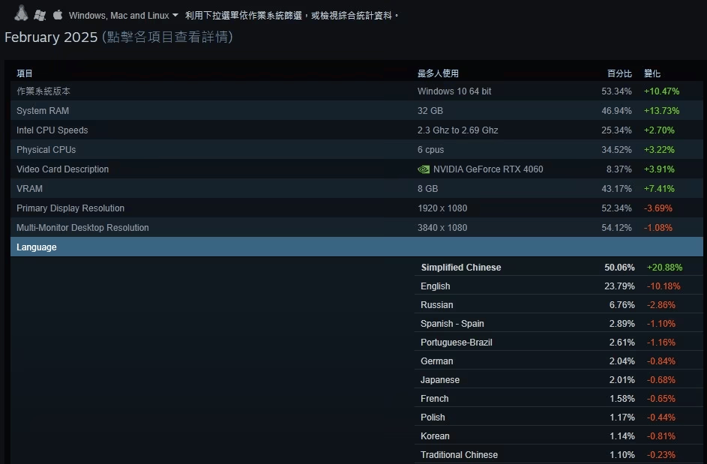707x464 pixels.
Task: Click the Windows logo icon
Action: coord(40,15)
